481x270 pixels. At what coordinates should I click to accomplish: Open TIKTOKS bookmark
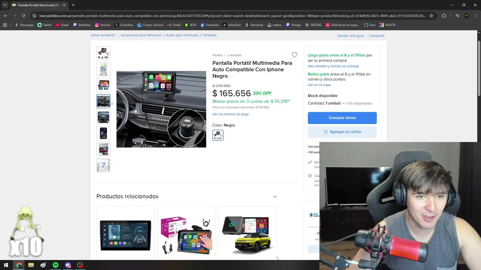[313, 25]
